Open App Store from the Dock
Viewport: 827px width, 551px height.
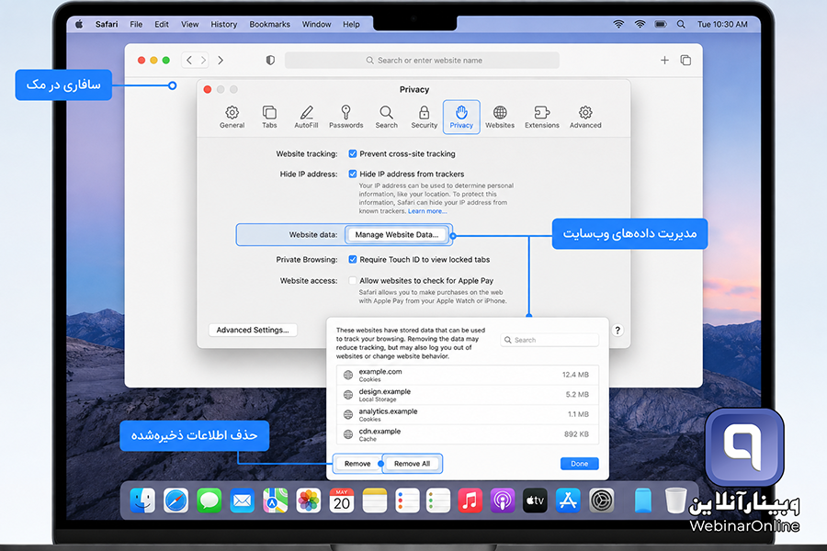[568, 500]
